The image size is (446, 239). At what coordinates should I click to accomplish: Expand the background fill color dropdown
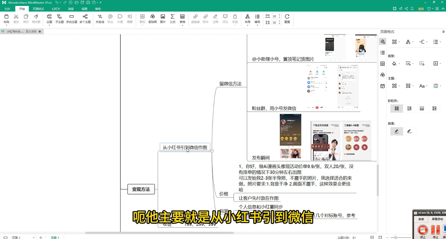click(x=399, y=64)
